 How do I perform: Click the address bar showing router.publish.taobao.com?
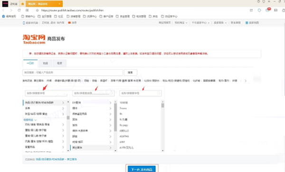(73, 10)
